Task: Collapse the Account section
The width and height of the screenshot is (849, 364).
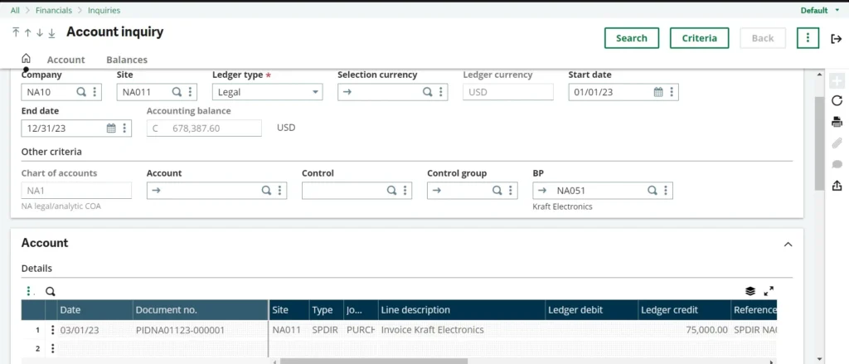Action: point(788,245)
